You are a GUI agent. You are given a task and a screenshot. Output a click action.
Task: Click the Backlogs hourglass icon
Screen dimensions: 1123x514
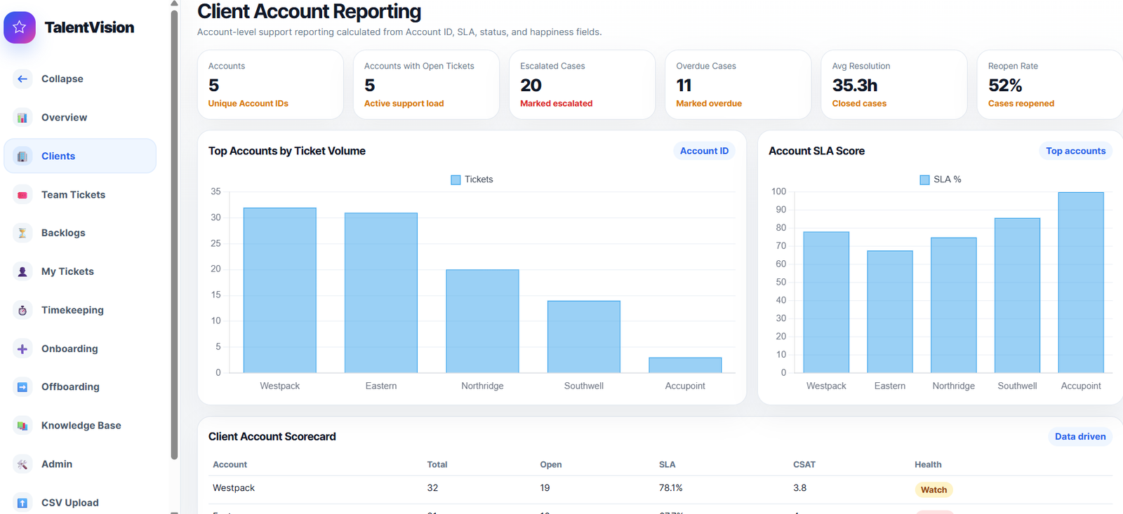click(x=22, y=233)
